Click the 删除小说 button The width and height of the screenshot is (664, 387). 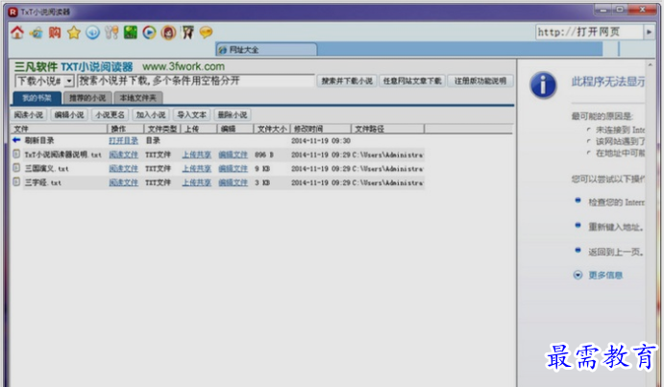tap(233, 114)
